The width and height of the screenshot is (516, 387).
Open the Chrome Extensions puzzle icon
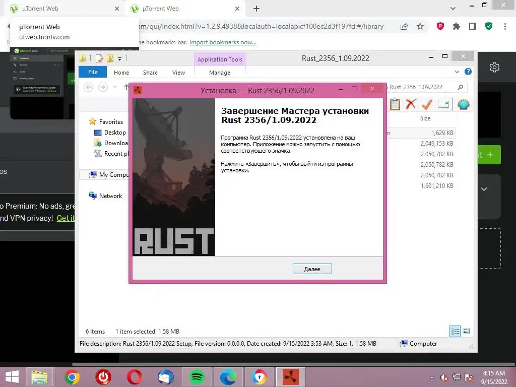pyautogui.click(x=456, y=26)
